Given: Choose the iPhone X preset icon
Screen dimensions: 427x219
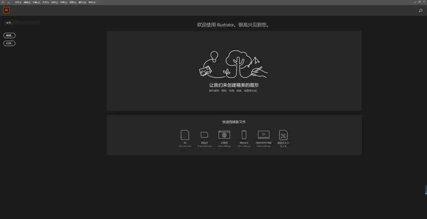Looking at the screenshot, I should (x=244, y=135).
